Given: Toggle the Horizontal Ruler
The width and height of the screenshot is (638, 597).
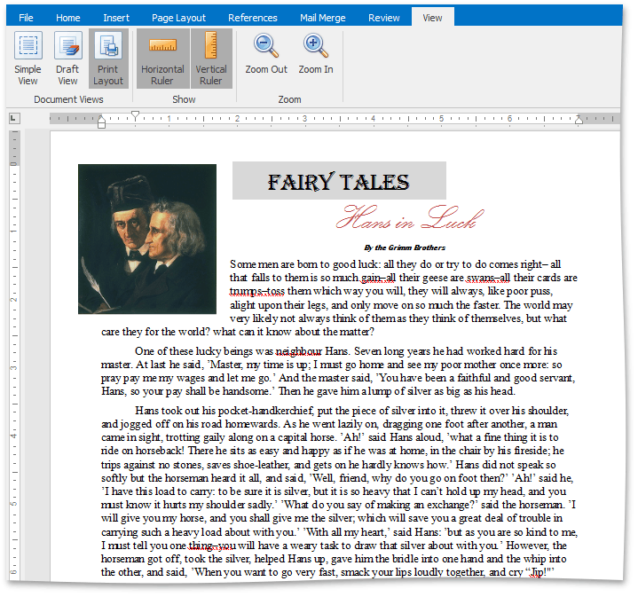Looking at the screenshot, I should (x=162, y=59).
